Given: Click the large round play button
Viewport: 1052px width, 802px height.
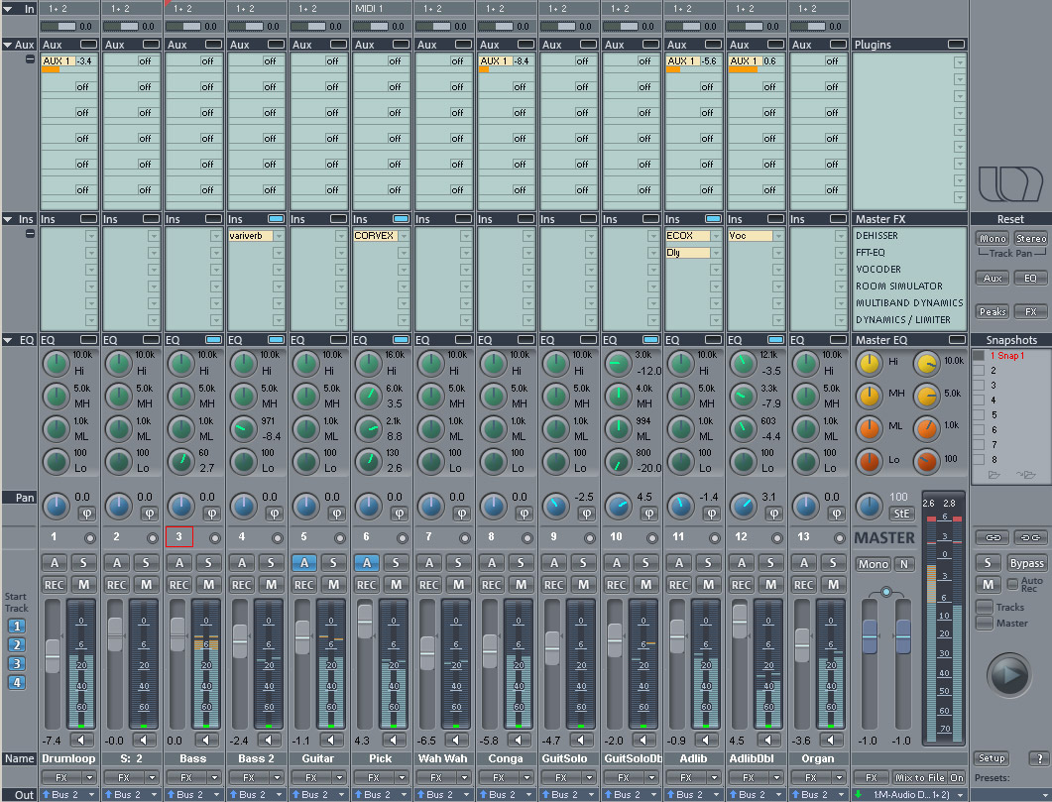Looking at the screenshot, I should click(1008, 675).
